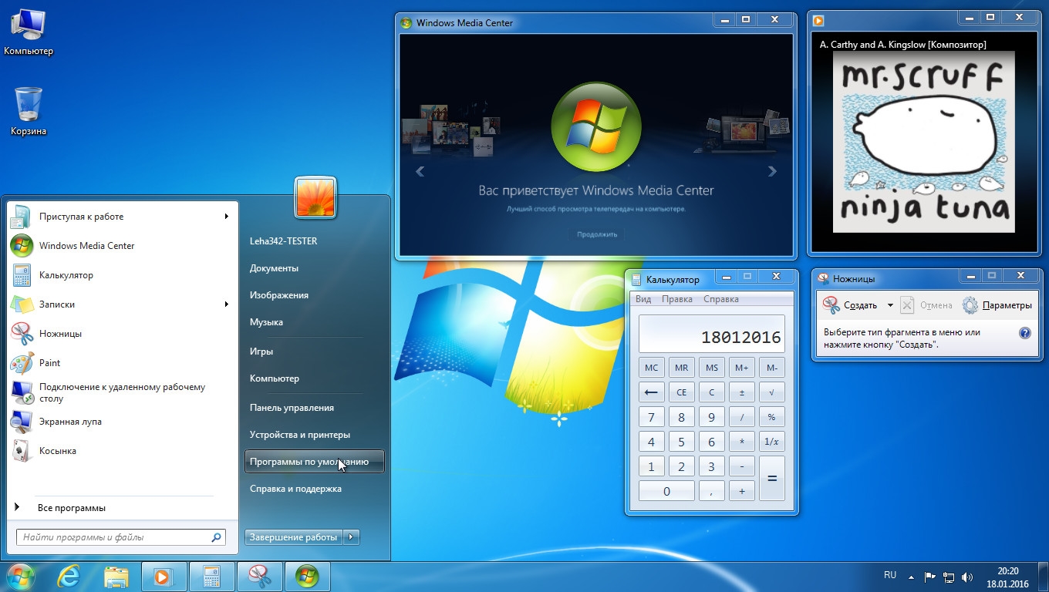1049x592 pixels.
Task: Expand the Приступая к работе submenu arrow
Action: pos(227,217)
